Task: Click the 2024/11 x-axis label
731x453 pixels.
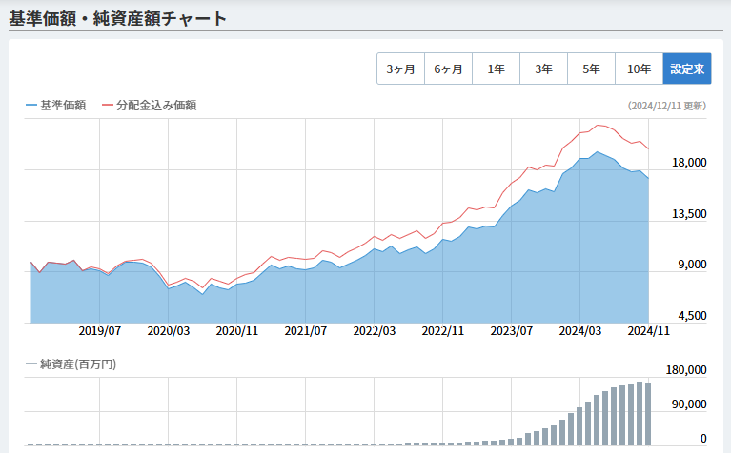Action: pyautogui.click(x=648, y=331)
